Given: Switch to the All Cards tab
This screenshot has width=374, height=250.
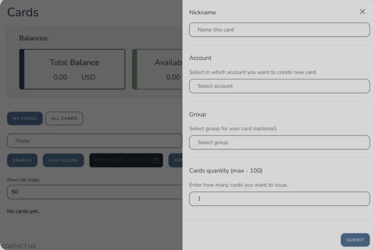Looking at the screenshot, I should click(64, 119).
